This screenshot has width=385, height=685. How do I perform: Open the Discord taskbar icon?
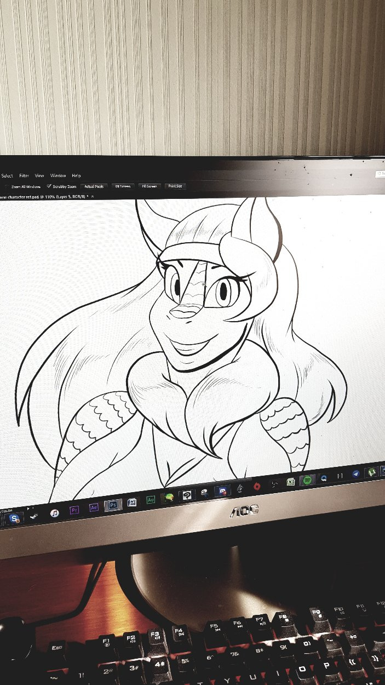tap(222, 490)
